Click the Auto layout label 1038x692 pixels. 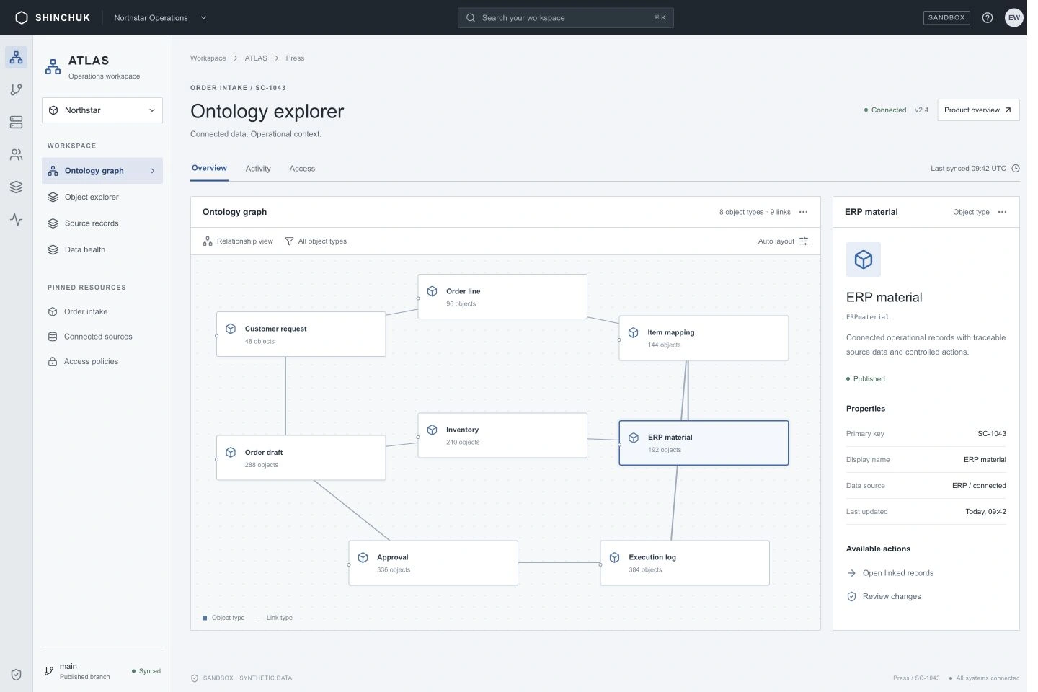(x=776, y=241)
